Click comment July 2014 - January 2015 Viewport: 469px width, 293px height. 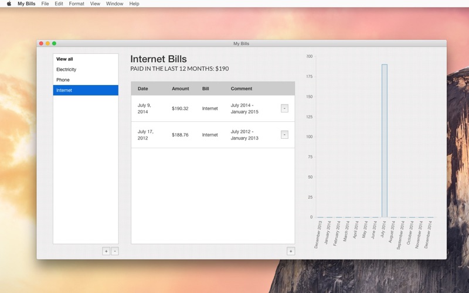point(244,108)
